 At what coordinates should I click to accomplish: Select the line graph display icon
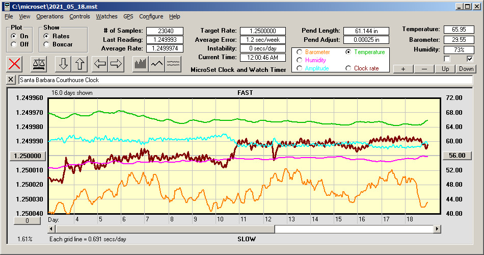coord(157,64)
